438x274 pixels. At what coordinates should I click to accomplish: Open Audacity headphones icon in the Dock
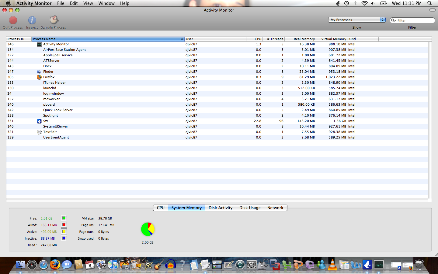(x=171, y=265)
